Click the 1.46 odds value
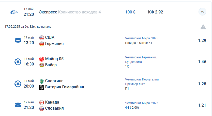The image size is (212, 116). tap(202, 62)
